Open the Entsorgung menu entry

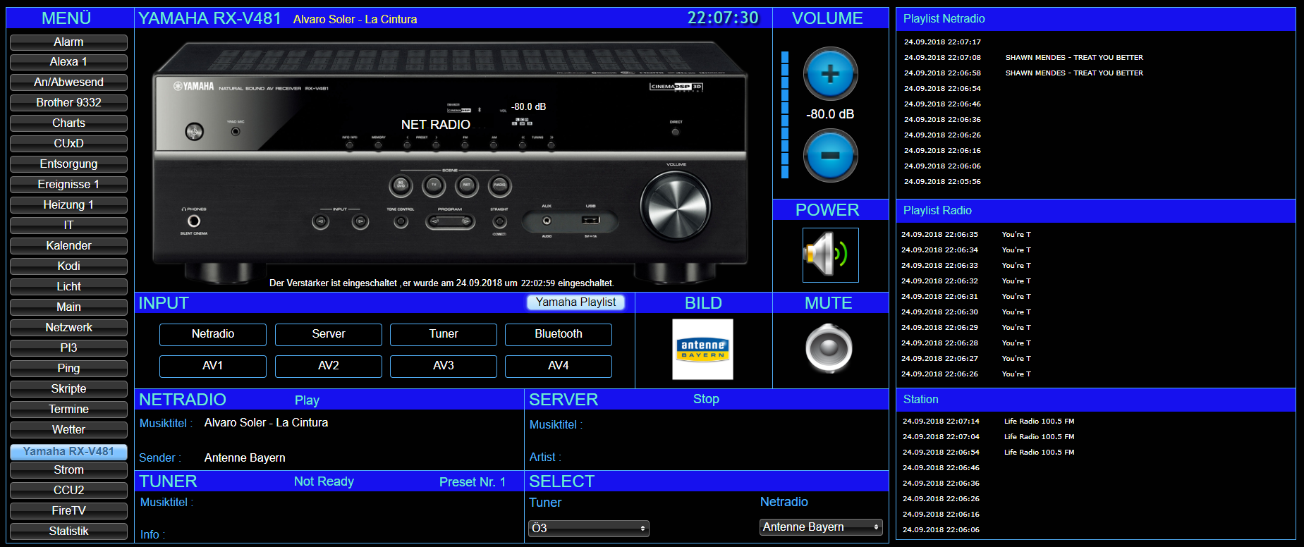(x=68, y=164)
